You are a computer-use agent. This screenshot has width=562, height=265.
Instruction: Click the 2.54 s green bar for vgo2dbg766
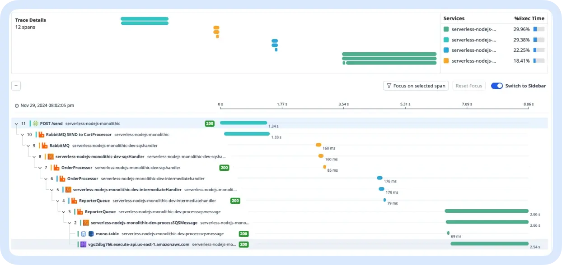pos(489,244)
